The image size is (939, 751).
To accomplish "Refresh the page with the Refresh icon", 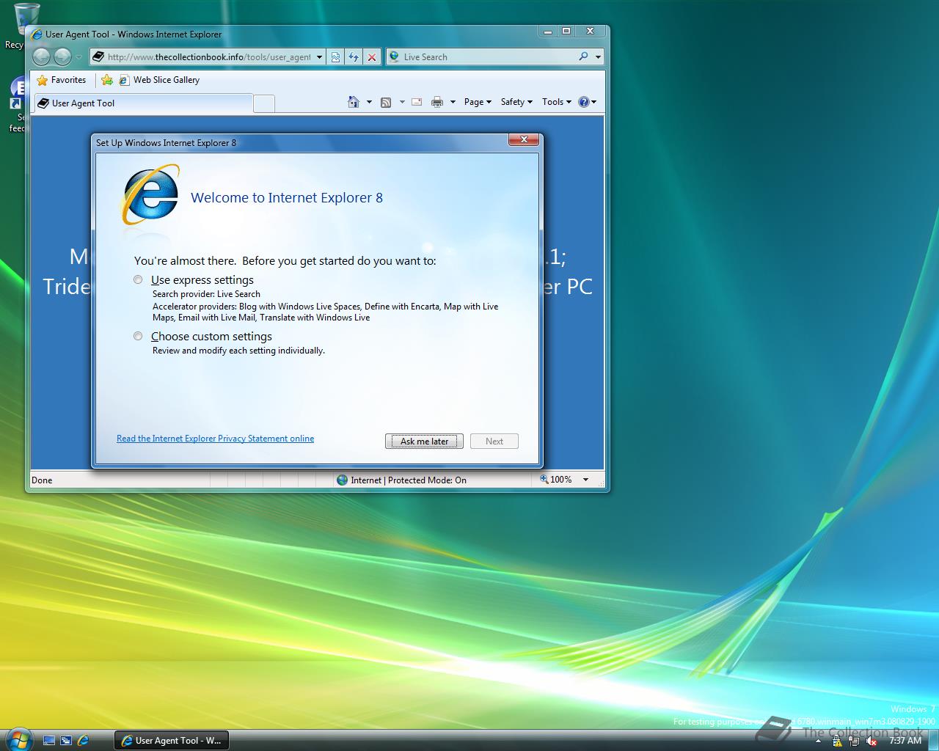I will pos(354,57).
